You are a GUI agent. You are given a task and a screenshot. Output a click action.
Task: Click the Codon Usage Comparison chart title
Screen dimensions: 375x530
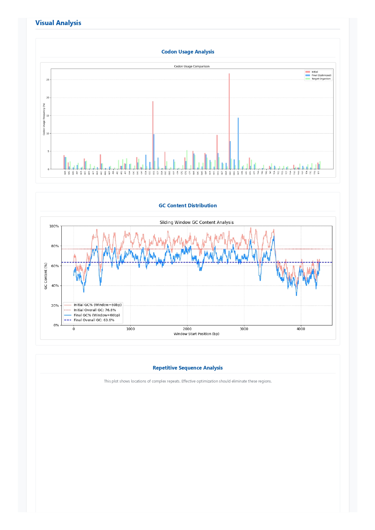click(x=192, y=66)
